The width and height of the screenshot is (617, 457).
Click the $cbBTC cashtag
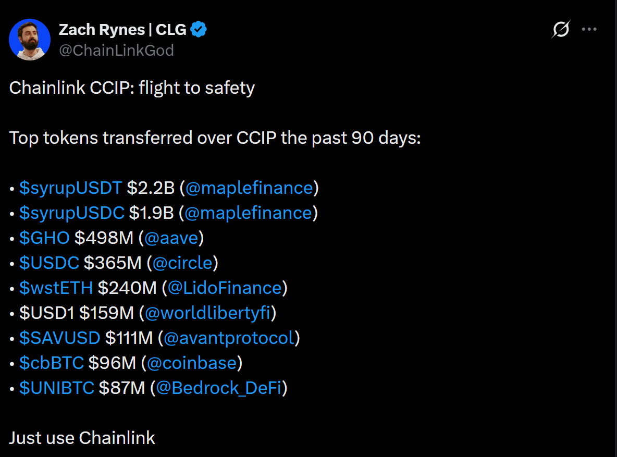50,363
